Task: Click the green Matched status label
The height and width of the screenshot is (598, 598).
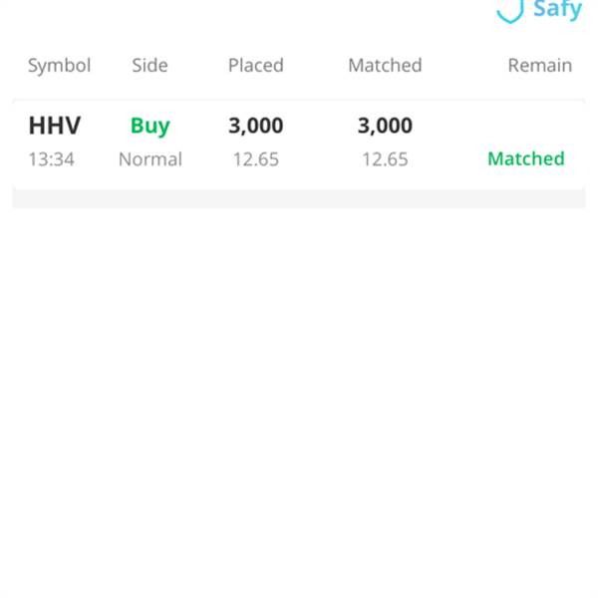Action: click(x=526, y=158)
